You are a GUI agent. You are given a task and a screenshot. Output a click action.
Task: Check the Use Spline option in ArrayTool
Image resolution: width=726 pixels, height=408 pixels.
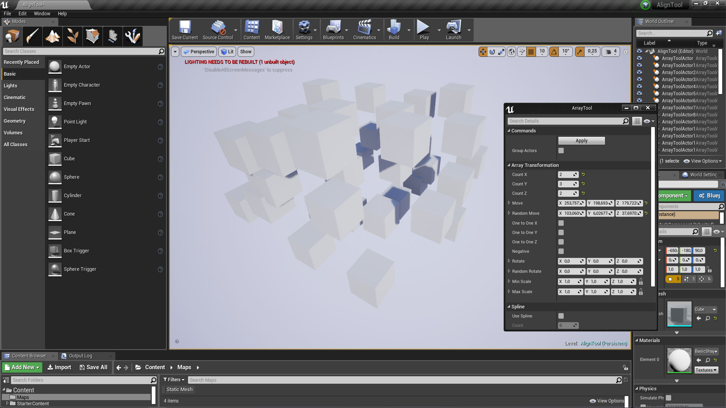(561, 316)
